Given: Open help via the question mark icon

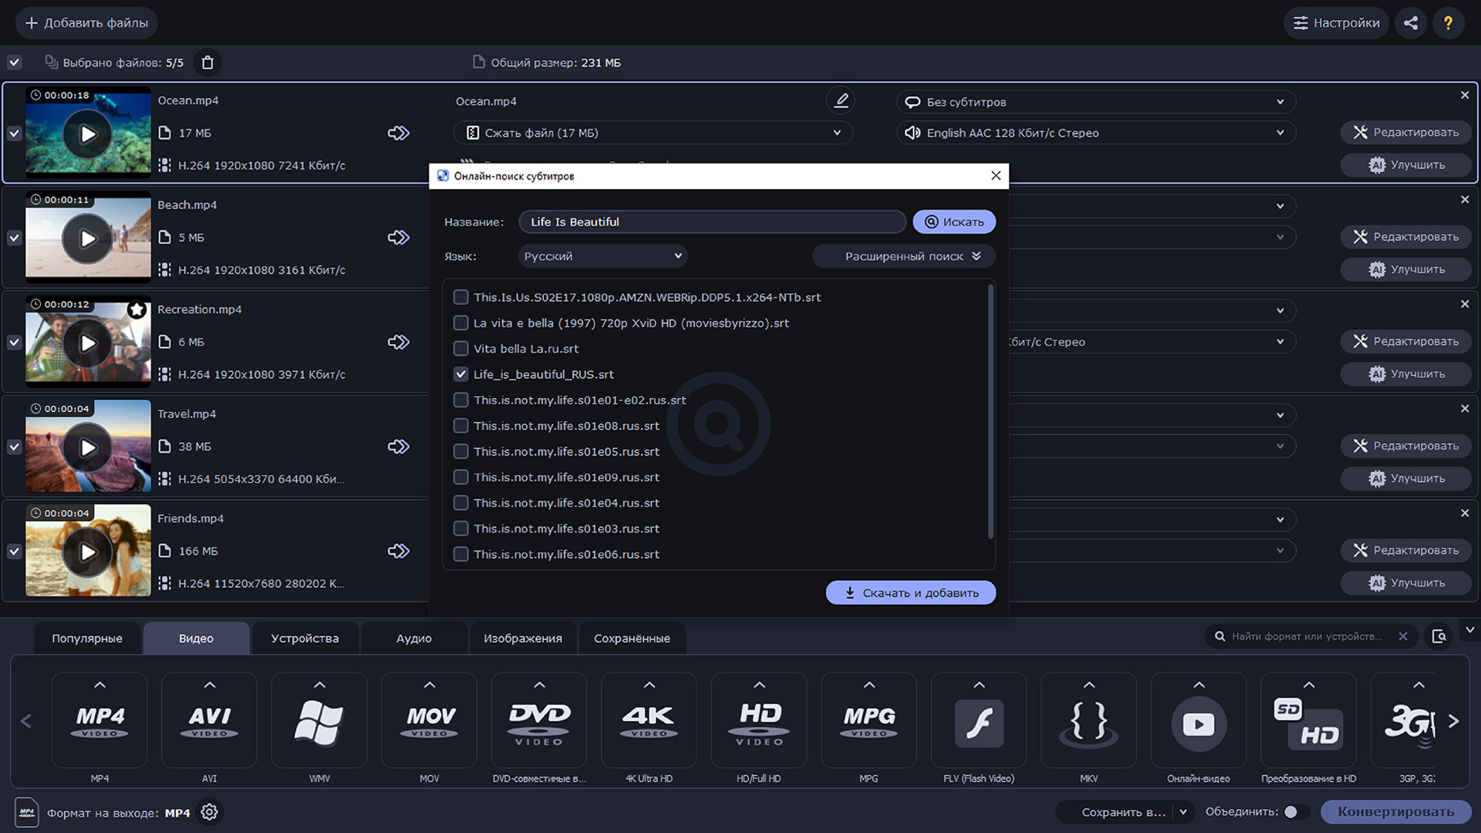Looking at the screenshot, I should 1448,23.
